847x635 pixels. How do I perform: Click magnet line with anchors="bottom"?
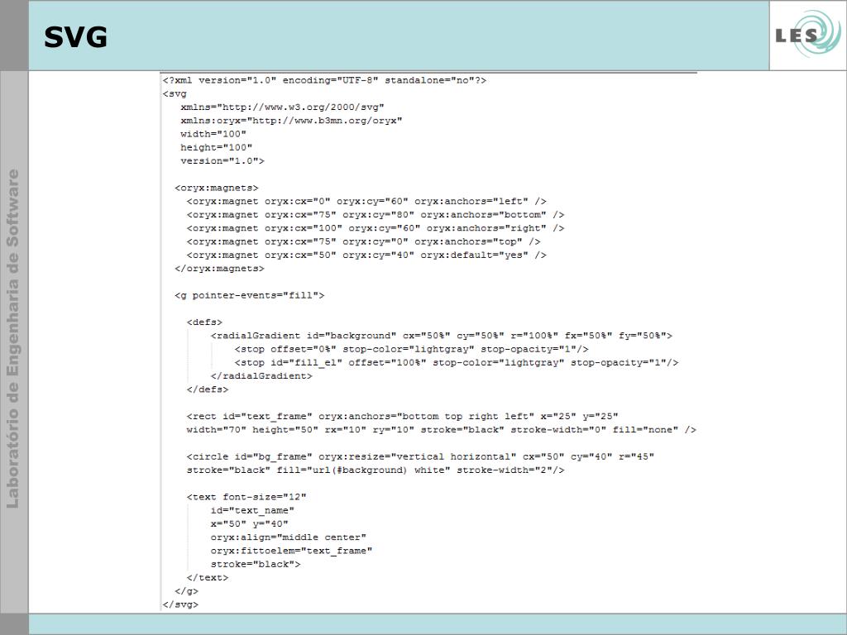click(x=376, y=215)
